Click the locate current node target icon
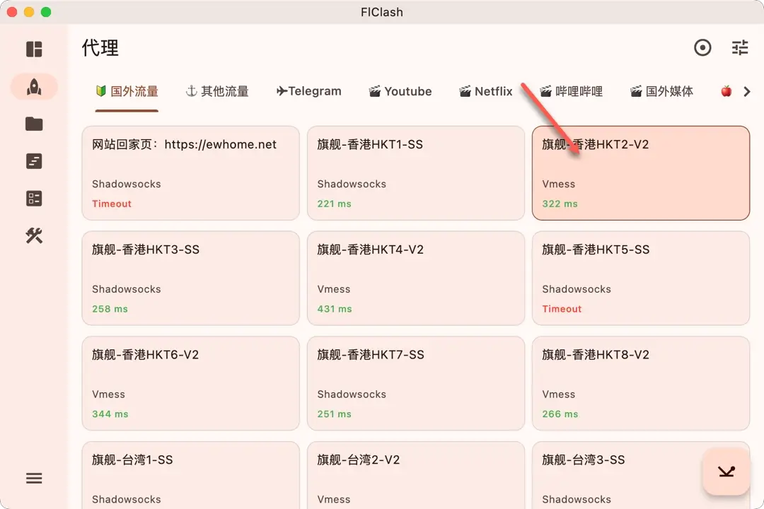 pyautogui.click(x=702, y=47)
